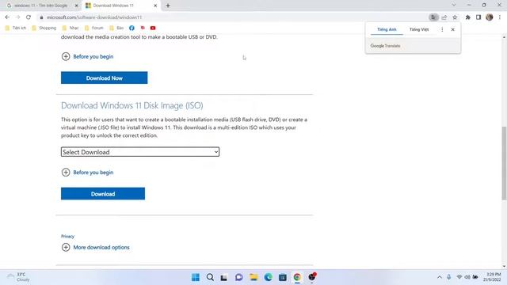This screenshot has height=285, width=507.
Task: Open the tab search dropdown arrow
Action: click(x=454, y=6)
